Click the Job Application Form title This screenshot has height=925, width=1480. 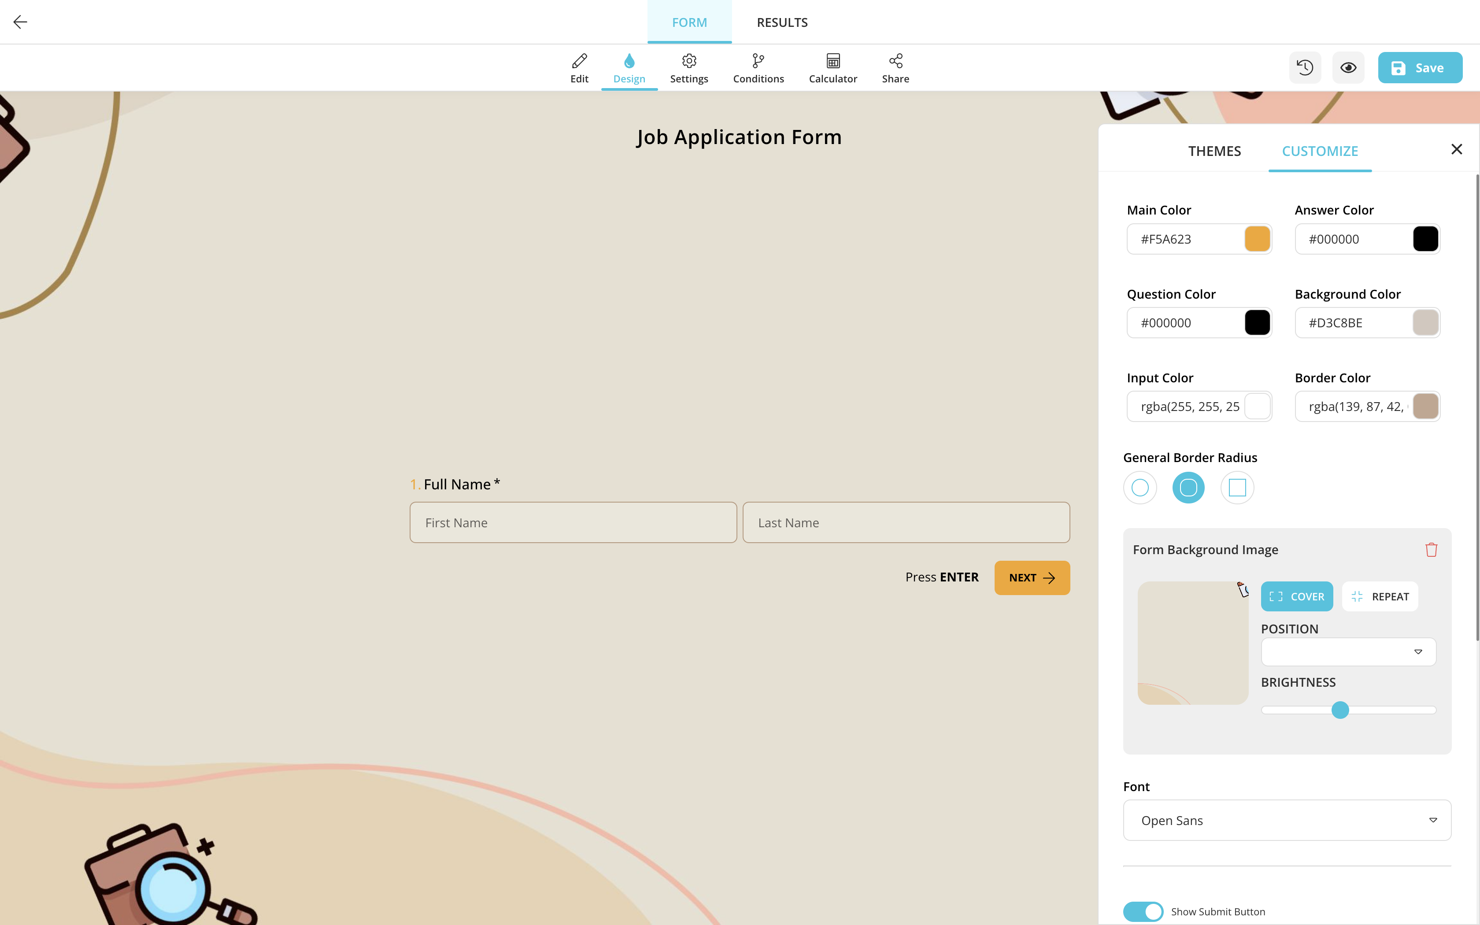point(739,137)
